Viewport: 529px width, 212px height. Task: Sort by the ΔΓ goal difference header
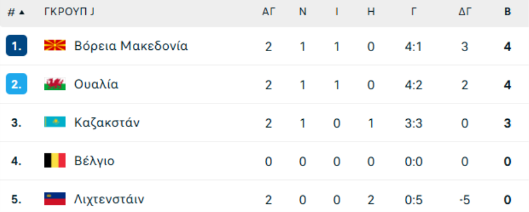(464, 12)
